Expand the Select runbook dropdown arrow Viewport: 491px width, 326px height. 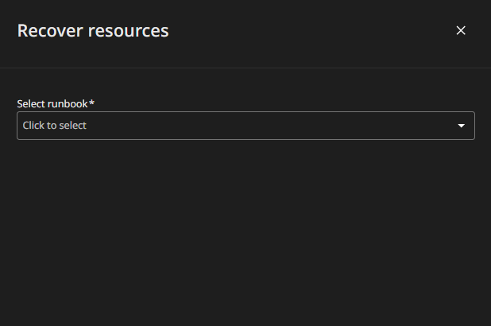[461, 126]
